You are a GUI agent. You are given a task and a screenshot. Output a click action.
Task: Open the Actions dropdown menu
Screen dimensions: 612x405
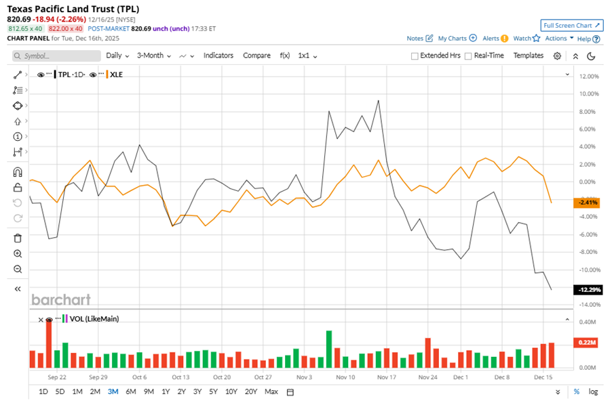pyautogui.click(x=559, y=38)
